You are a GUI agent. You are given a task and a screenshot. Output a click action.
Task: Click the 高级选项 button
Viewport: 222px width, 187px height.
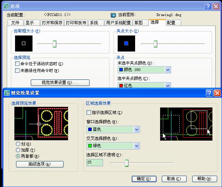(x=40, y=164)
